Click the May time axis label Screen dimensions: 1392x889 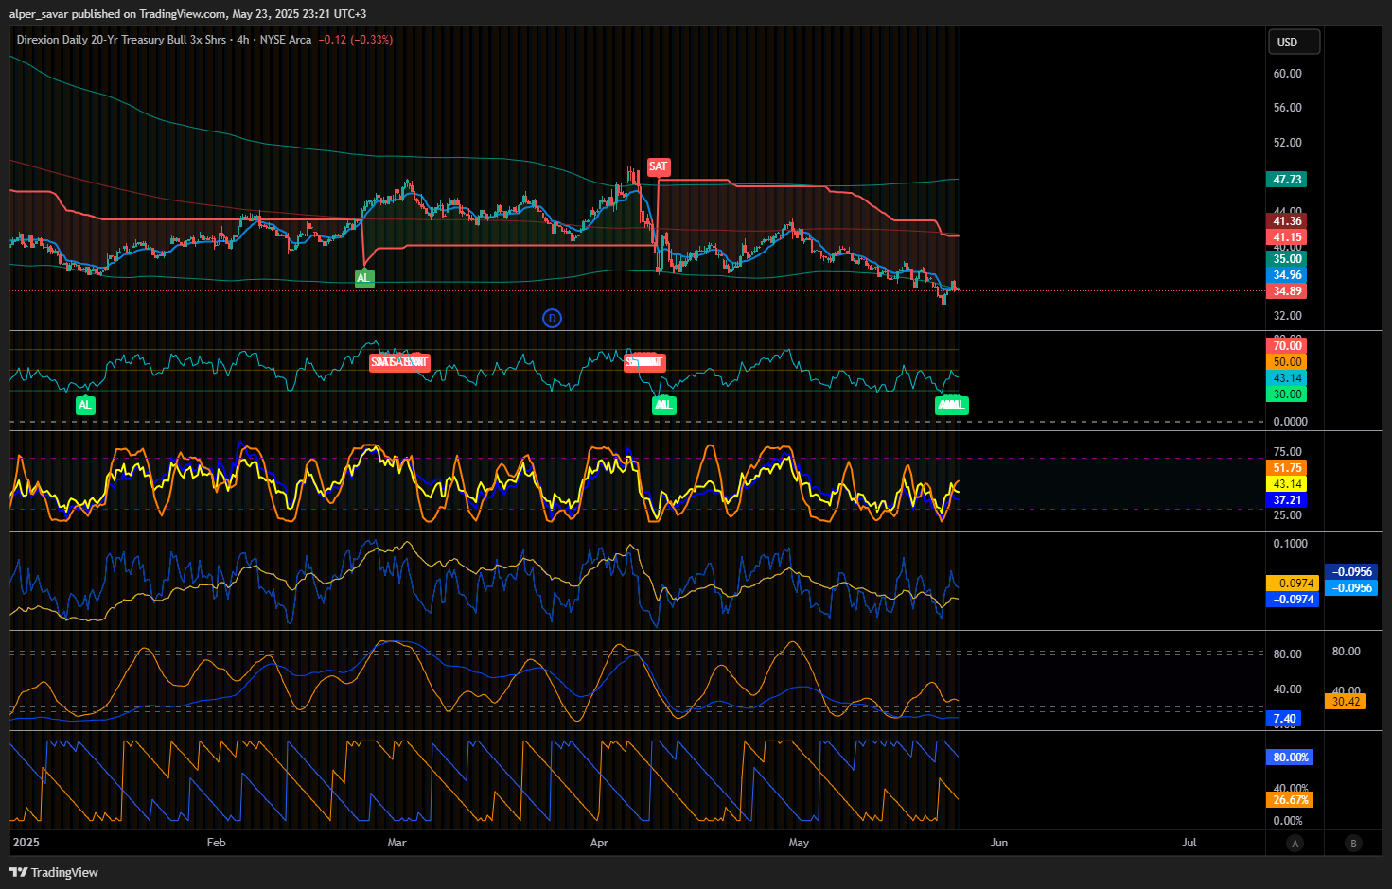click(799, 843)
